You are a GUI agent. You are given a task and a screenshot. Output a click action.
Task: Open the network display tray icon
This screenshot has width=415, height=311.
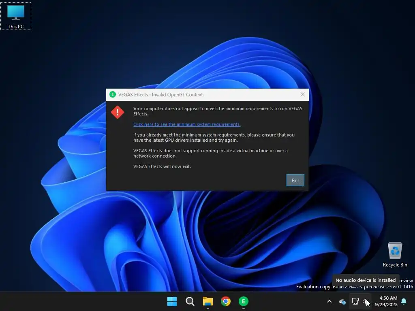355,301
